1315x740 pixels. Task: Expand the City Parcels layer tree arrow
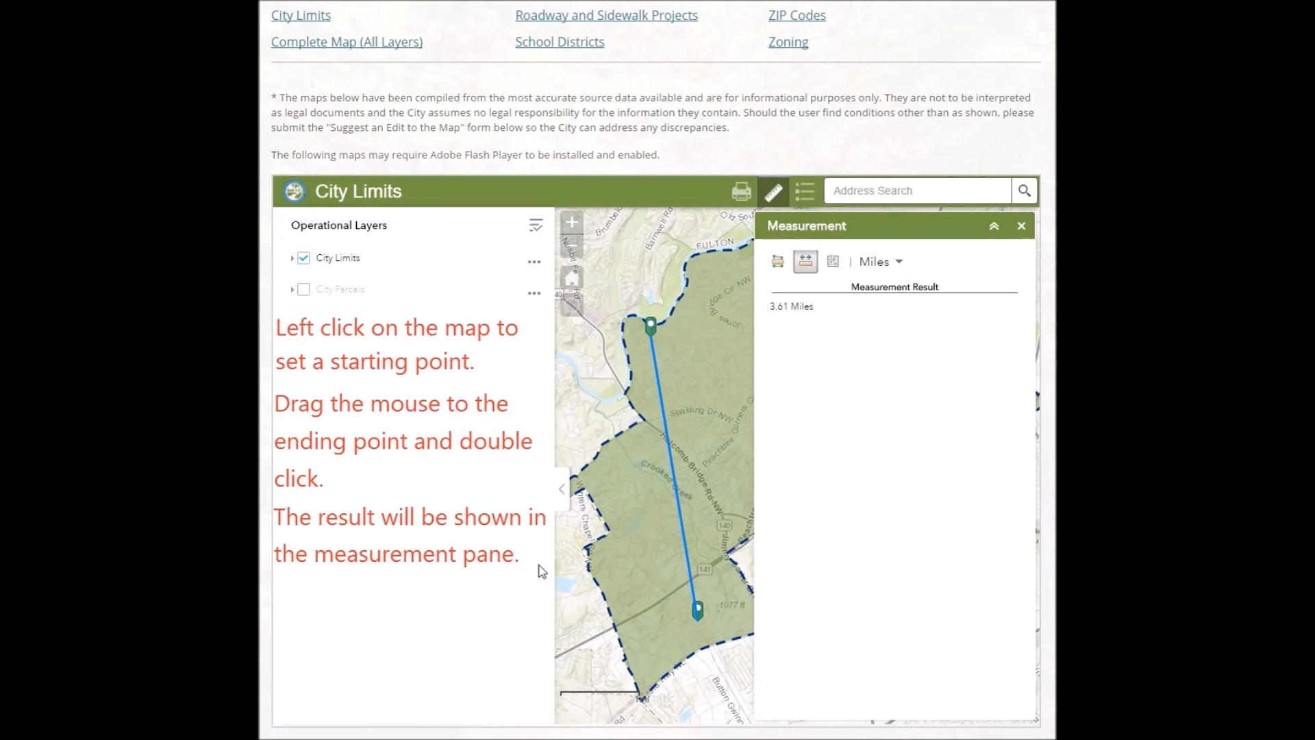point(292,290)
